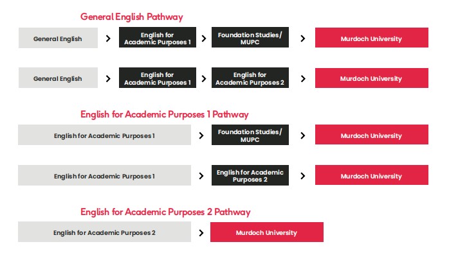Select the General English box in the first row
This screenshot has height=260, width=449.
tap(58, 39)
